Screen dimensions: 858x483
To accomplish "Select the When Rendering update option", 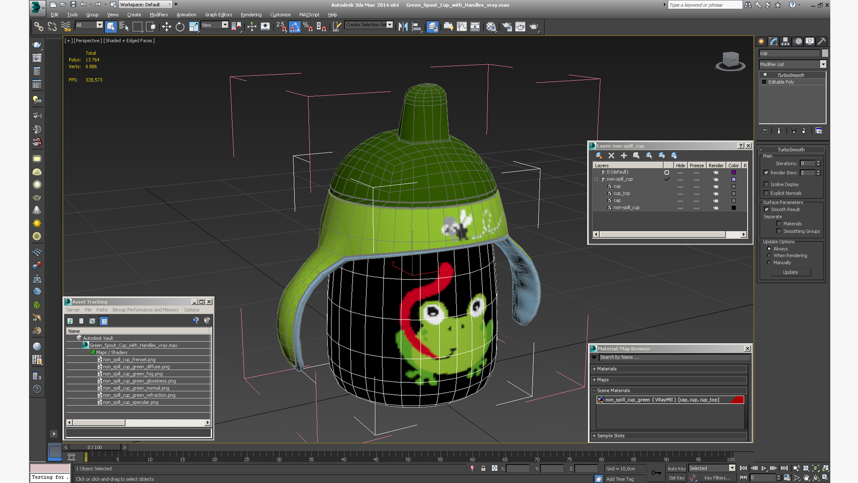I will [769, 255].
